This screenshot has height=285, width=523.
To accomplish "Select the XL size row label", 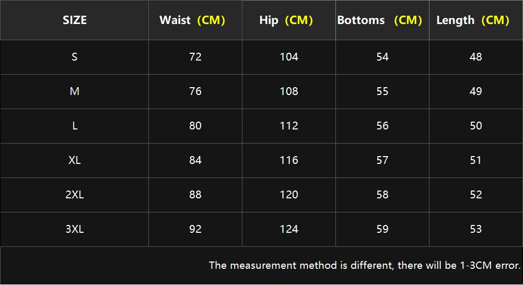I will click(x=75, y=160).
